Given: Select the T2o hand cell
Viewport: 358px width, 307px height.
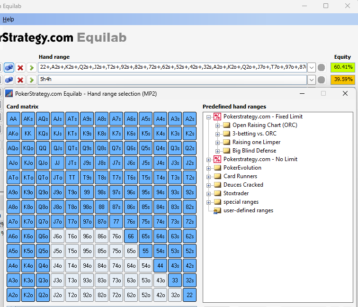Looking at the screenshot, I should tap(72, 295).
